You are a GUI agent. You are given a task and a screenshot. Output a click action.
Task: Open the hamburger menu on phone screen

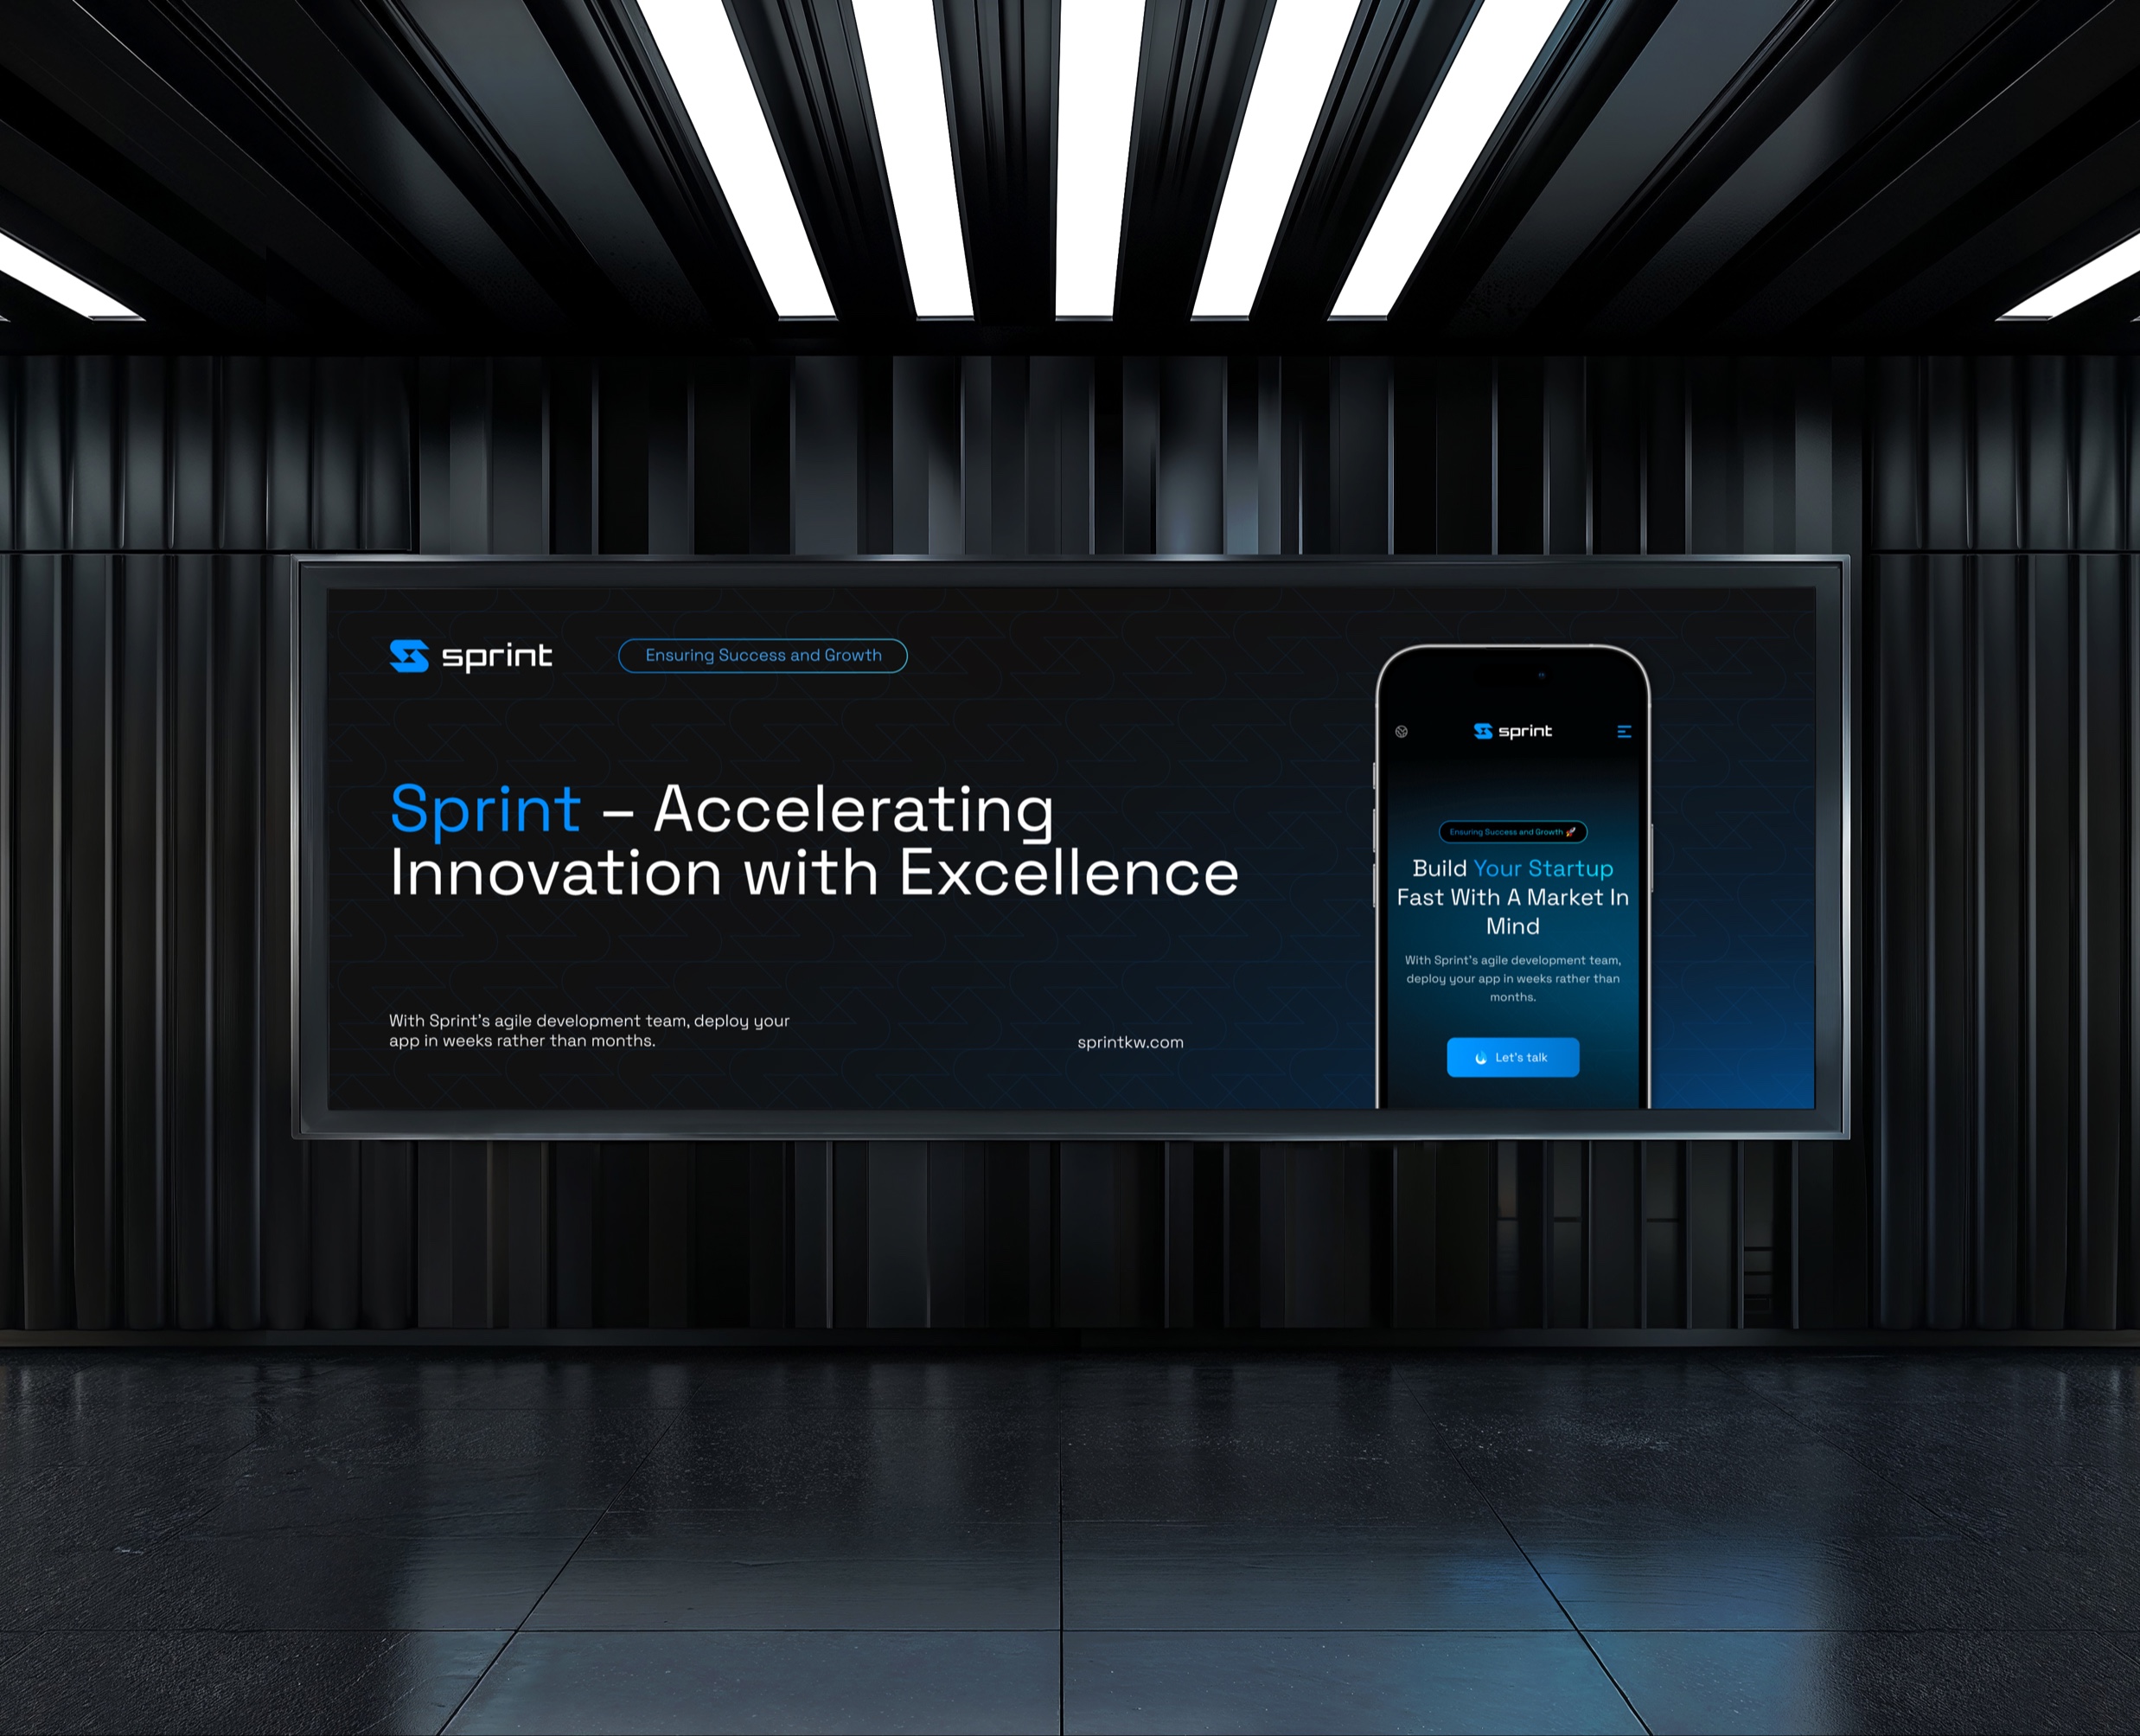[x=1625, y=732]
